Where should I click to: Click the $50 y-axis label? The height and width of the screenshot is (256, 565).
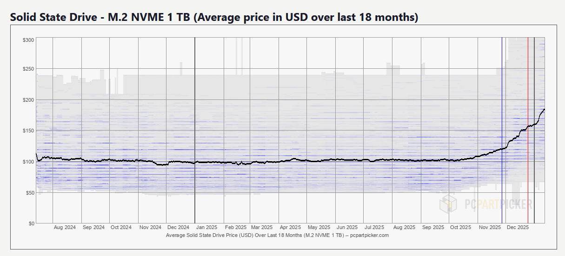[30, 192]
